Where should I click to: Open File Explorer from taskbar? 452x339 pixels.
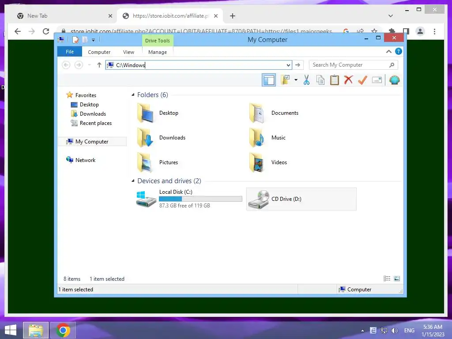pos(36,330)
